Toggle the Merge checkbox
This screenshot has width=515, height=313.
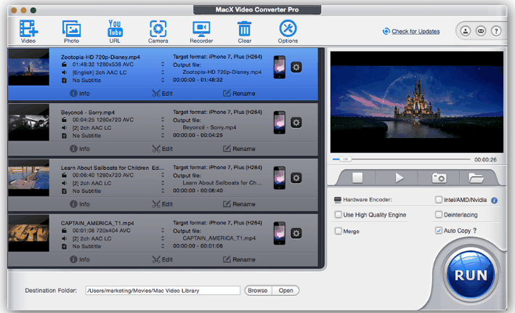point(338,231)
